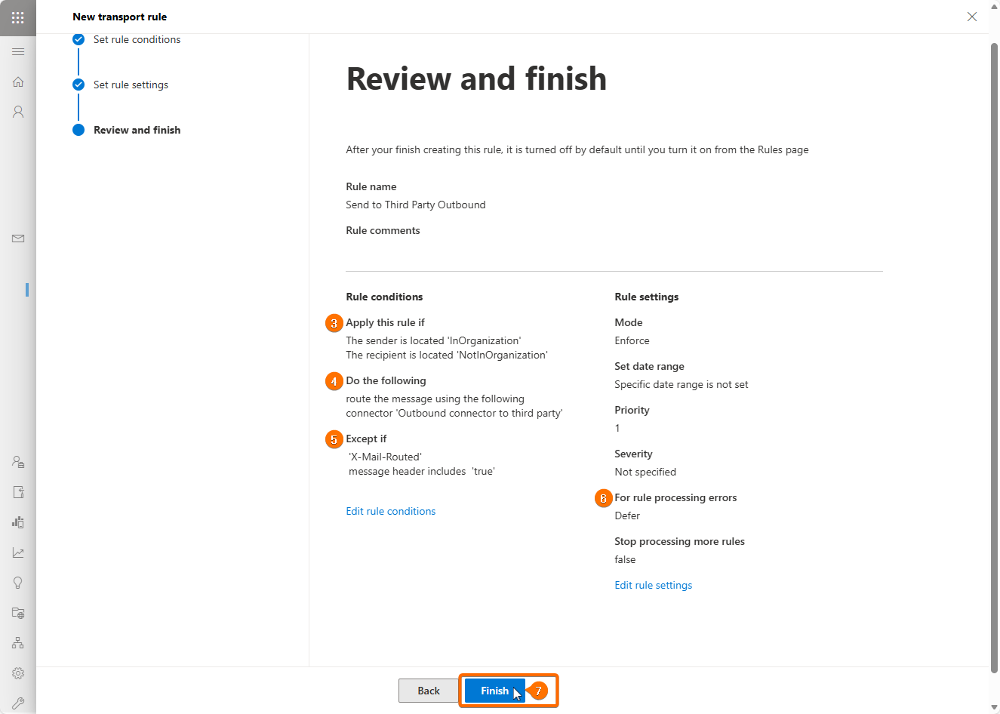
Task: Open Organization hierarchy icon in sidebar
Action: tap(18, 643)
